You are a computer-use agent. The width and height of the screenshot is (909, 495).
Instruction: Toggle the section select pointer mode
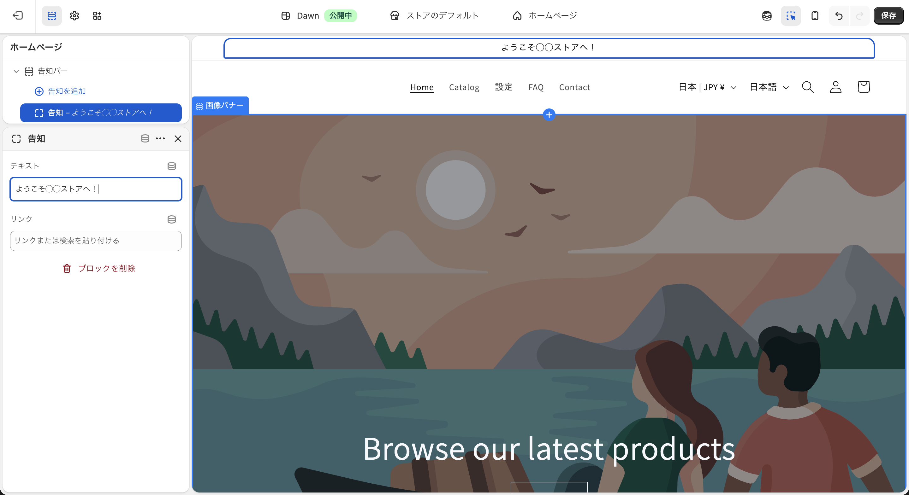pyautogui.click(x=791, y=15)
